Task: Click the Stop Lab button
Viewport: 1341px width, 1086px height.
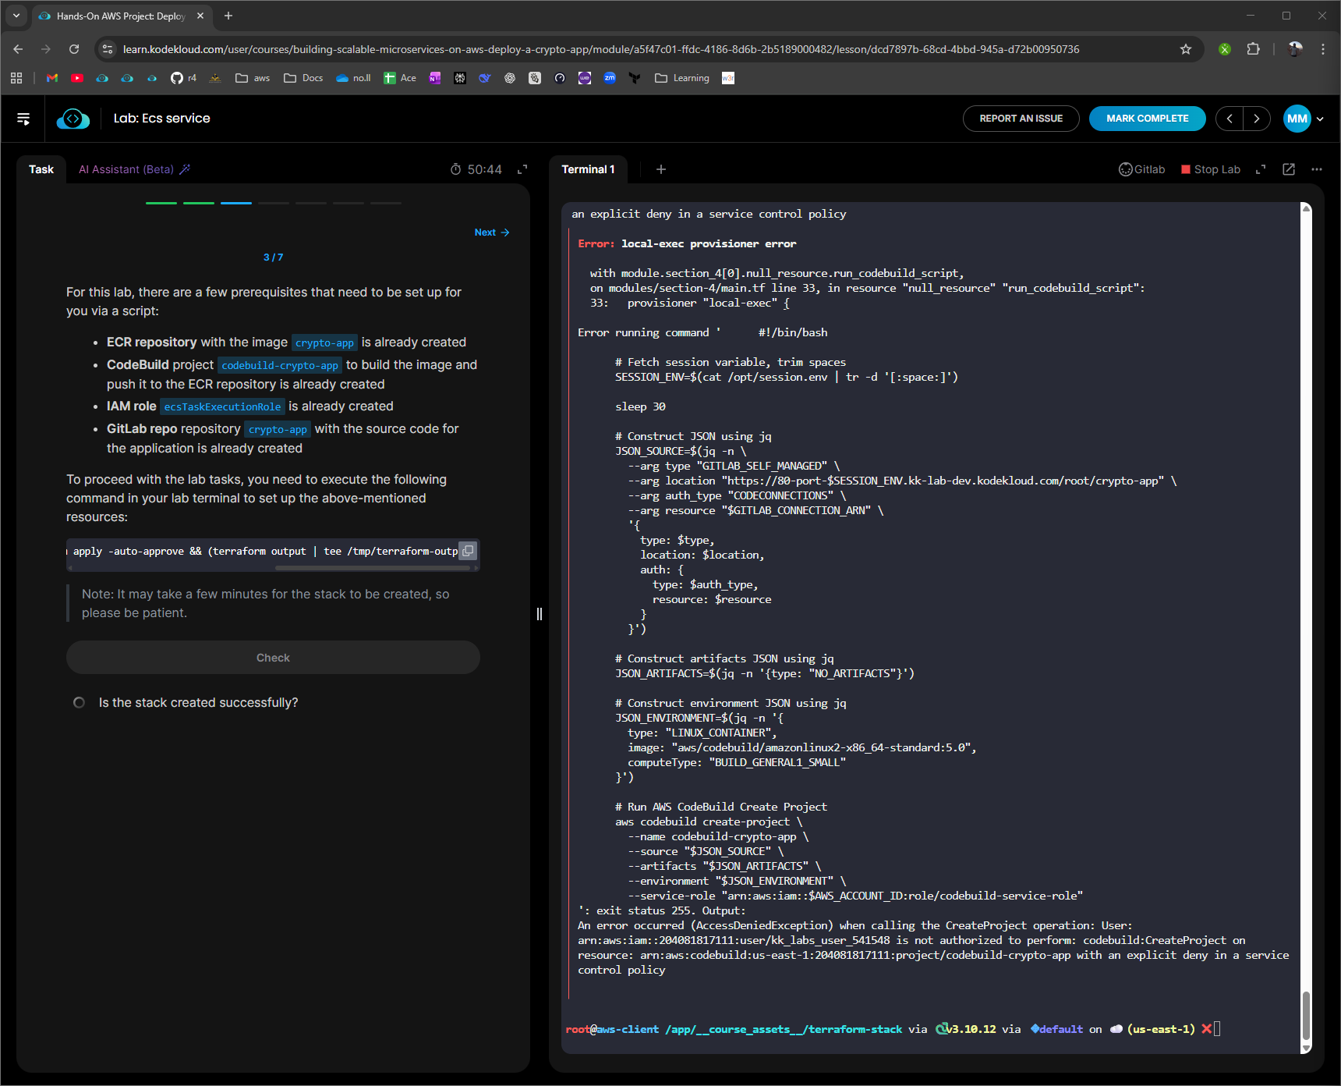Action: [x=1210, y=169]
